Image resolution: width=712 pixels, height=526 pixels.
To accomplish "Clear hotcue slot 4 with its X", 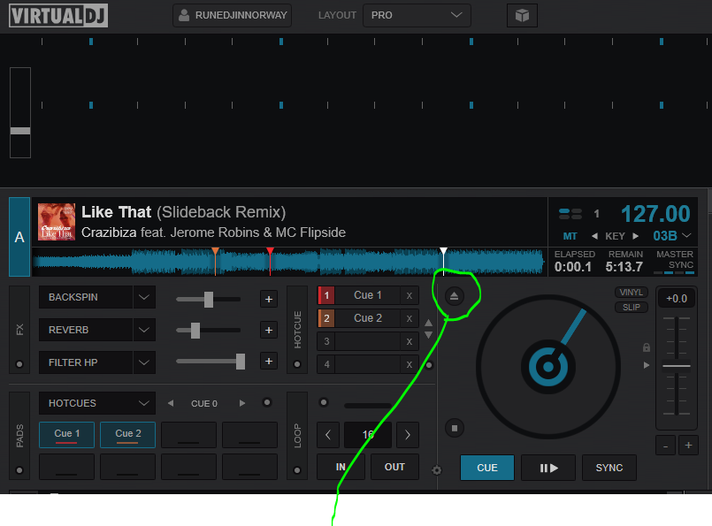I will point(410,364).
